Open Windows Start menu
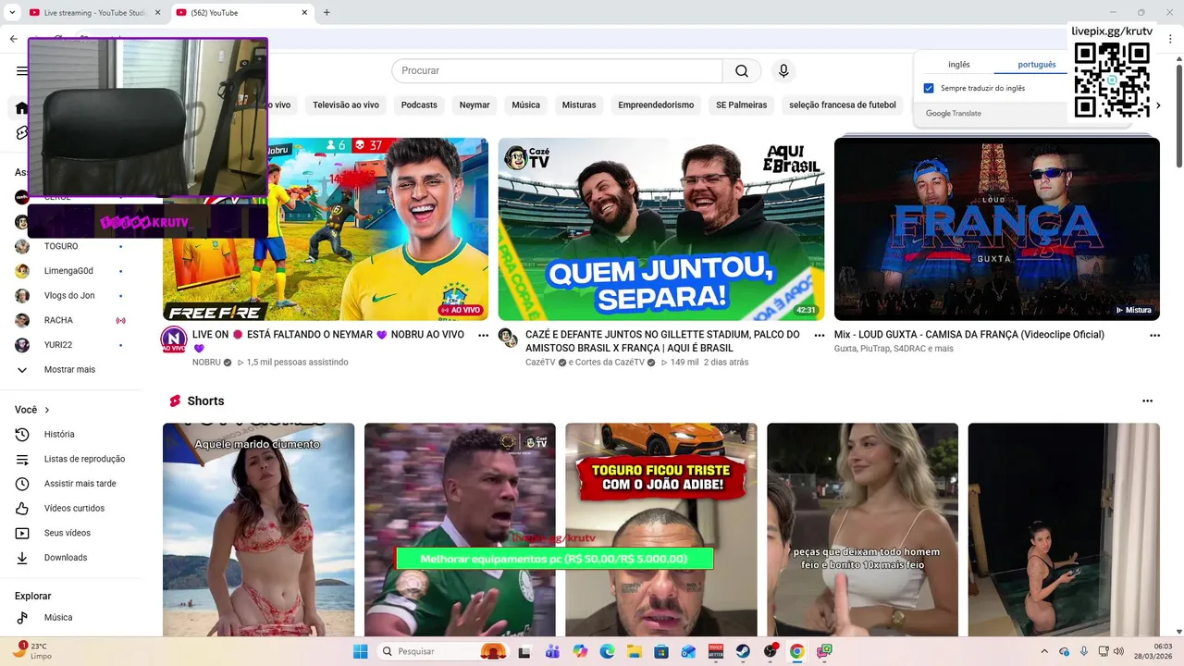 [x=360, y=651]
